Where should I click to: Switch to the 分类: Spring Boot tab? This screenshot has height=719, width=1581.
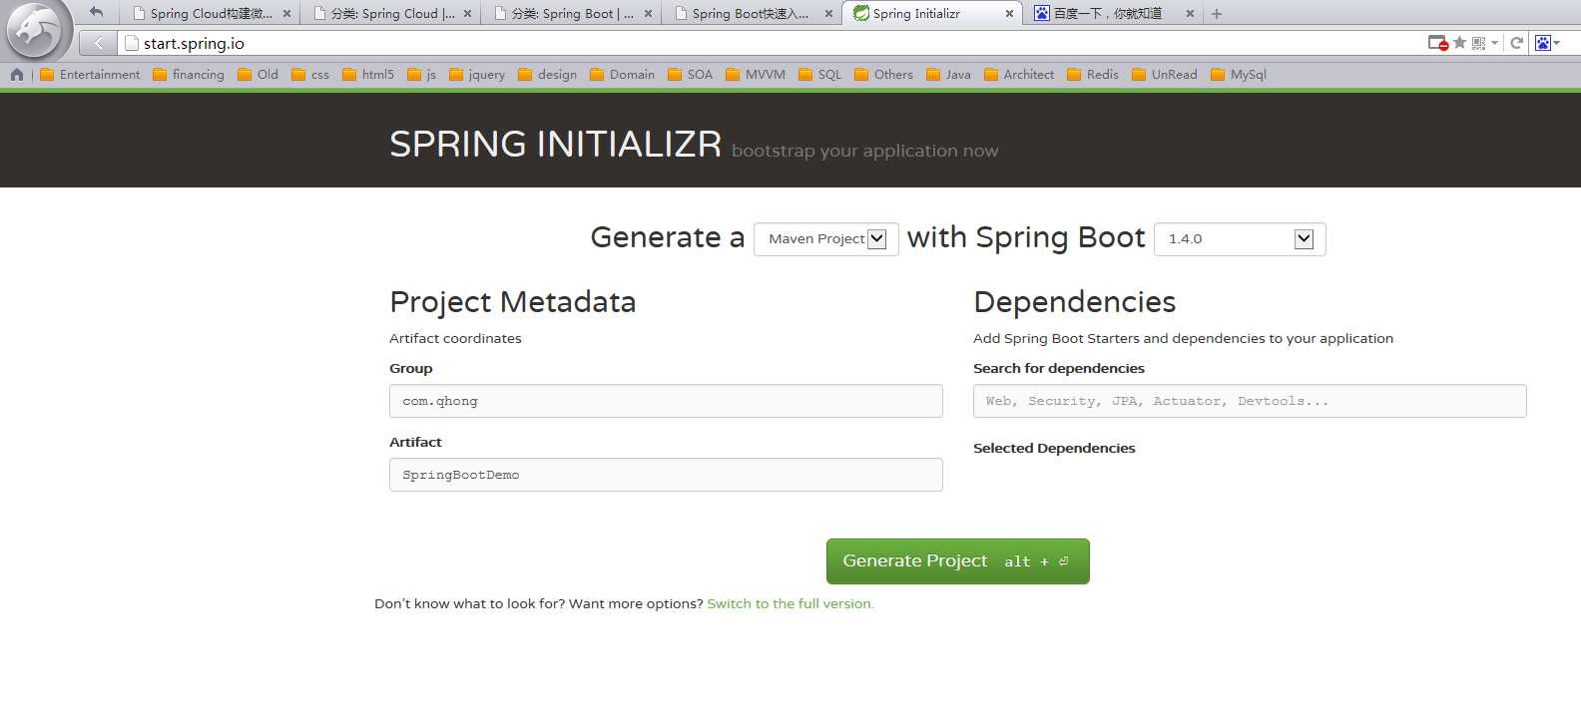click(571, 14)
